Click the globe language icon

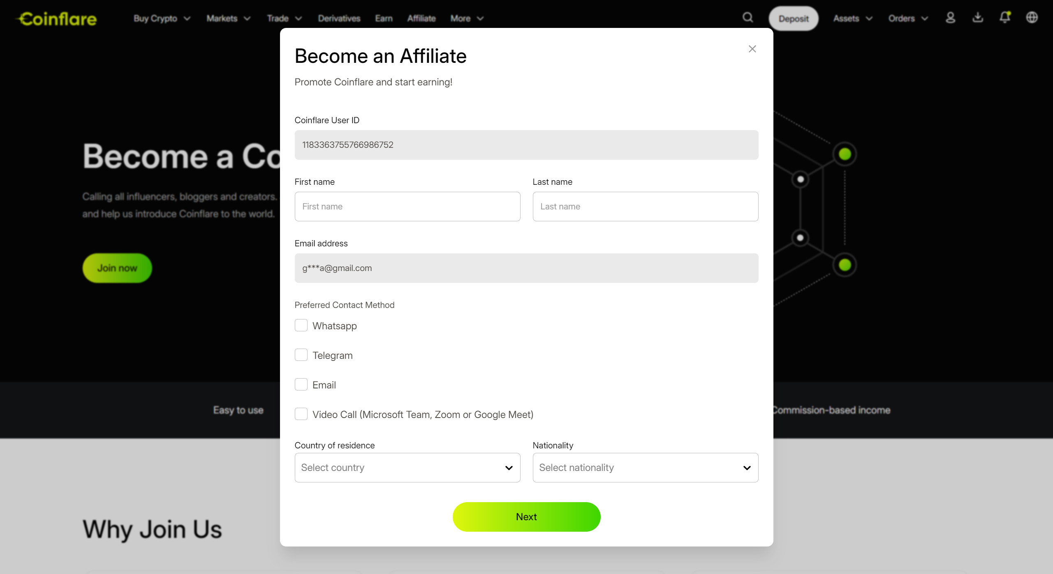1032,18
